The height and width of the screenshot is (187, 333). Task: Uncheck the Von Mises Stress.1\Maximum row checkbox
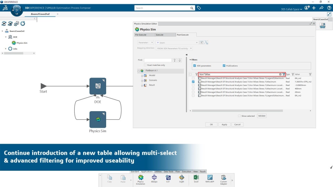pos(193,82)
